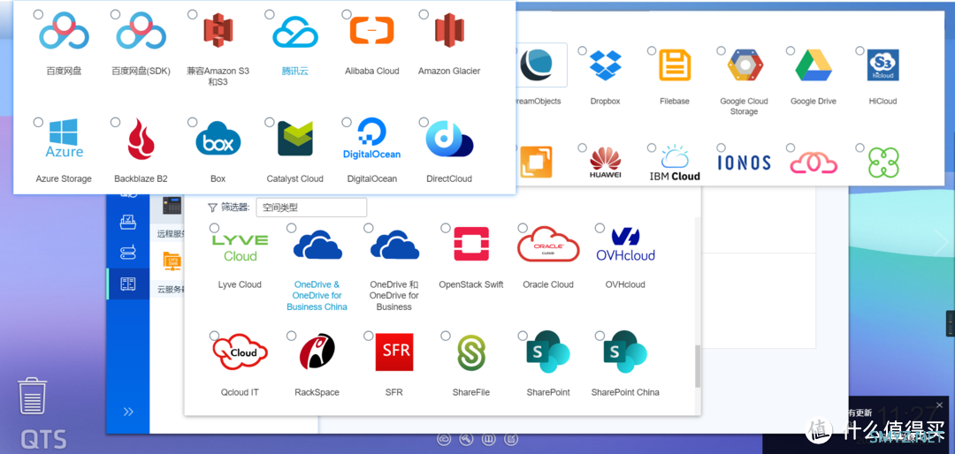The image size is (955, 454).
Task: Click the Google Drive triangle logo
Action: coord(814,65)
